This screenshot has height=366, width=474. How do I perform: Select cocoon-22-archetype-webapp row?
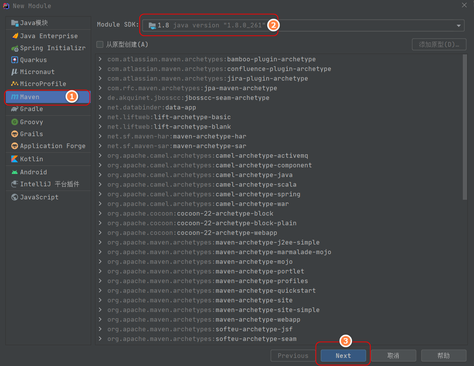tap(279, 233)
